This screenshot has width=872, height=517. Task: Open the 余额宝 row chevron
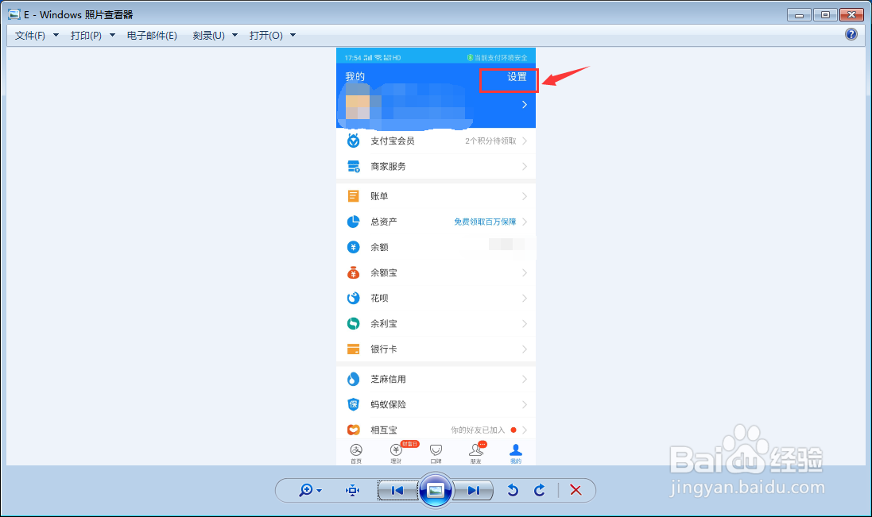pos(525,272)
